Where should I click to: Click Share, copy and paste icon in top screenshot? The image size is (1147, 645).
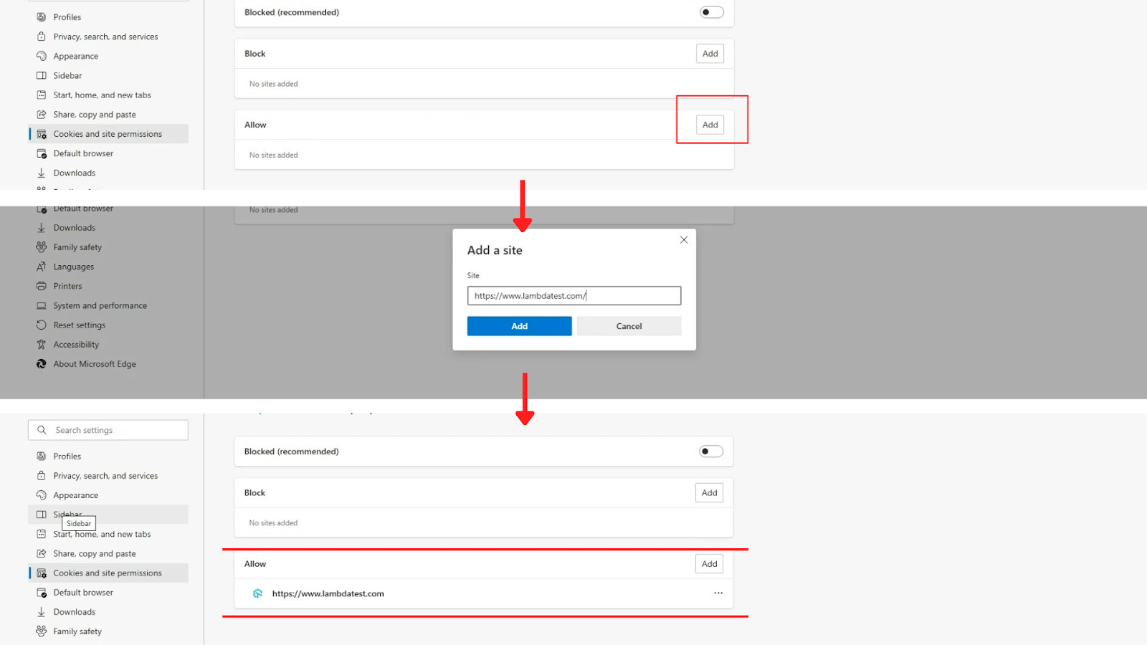[42, 115]
